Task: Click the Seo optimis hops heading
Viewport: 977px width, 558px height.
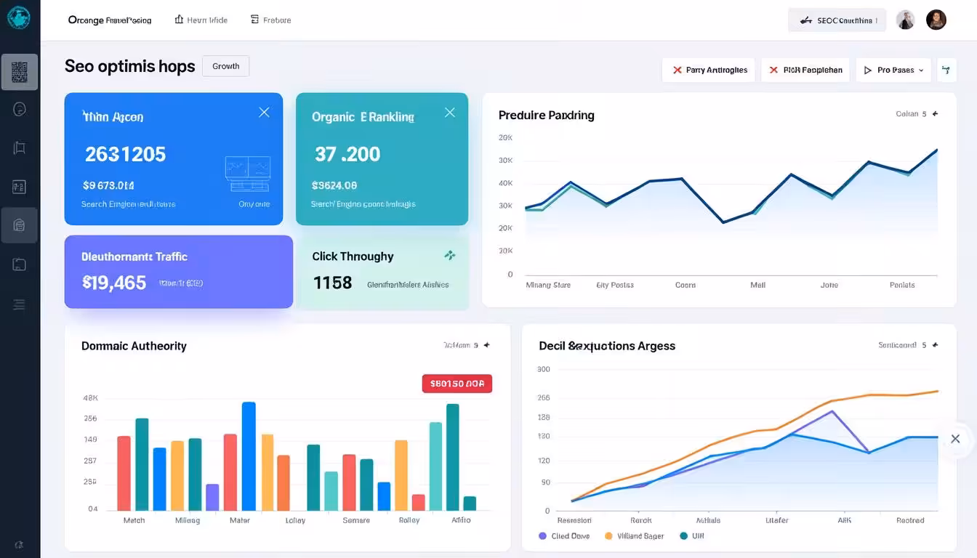Action: point(130,66)
